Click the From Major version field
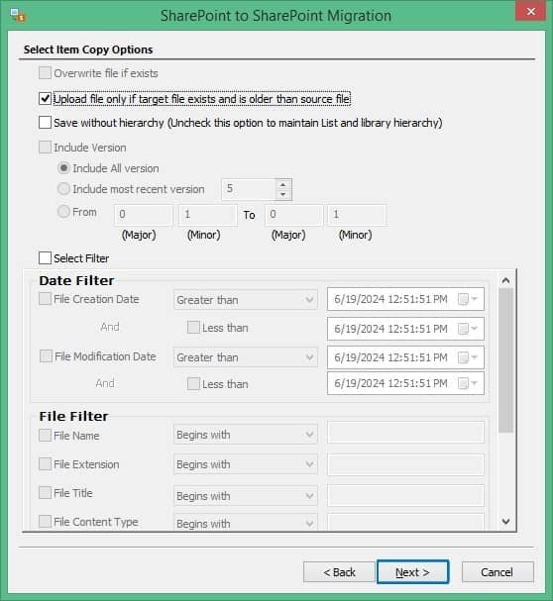This screenshot has width=553, height=601. point(143,215)
